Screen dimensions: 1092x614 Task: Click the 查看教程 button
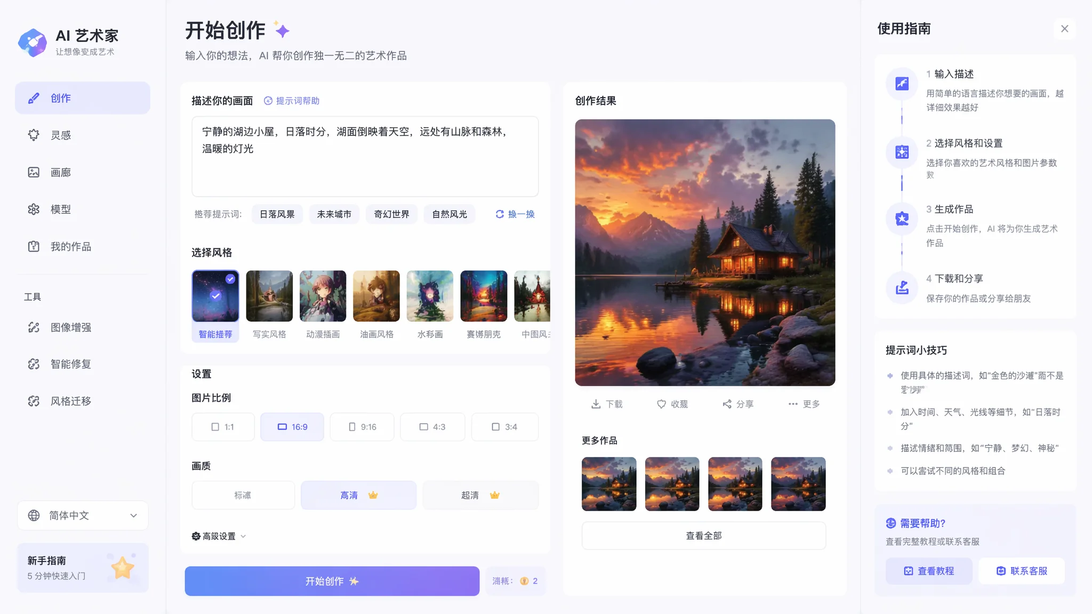point(929,571)
